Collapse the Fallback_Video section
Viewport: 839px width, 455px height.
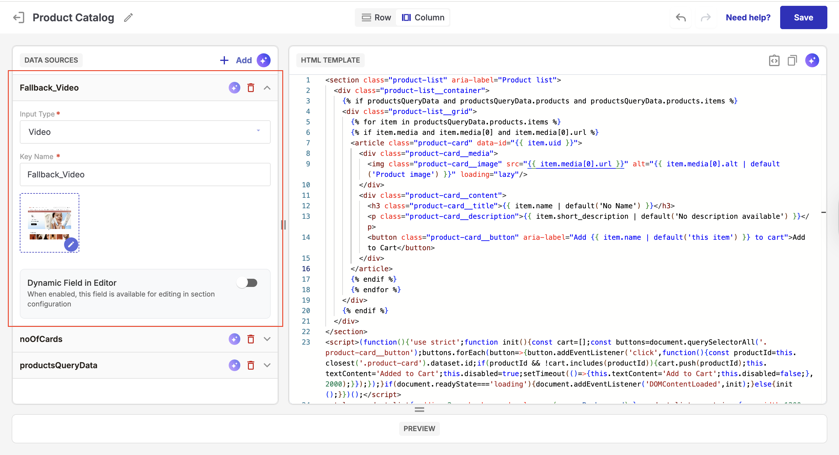(x=267, y=88)
